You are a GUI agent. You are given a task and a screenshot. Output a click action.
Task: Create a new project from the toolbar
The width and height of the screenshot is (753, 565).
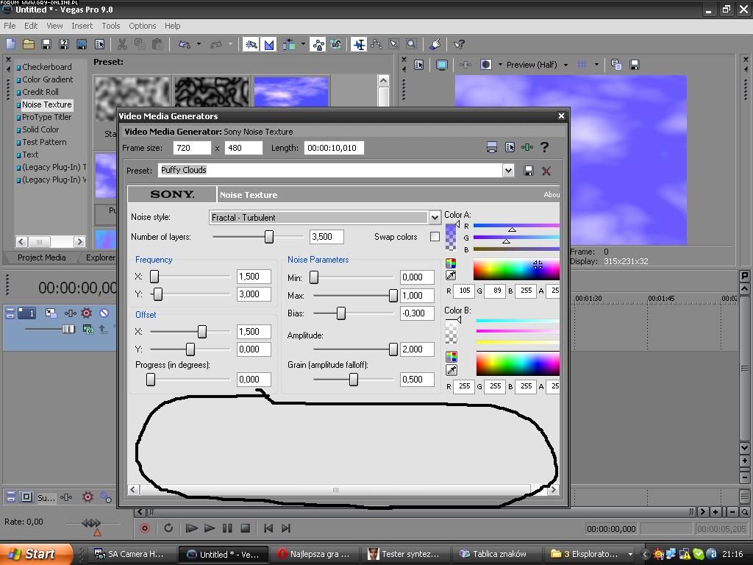10,45
